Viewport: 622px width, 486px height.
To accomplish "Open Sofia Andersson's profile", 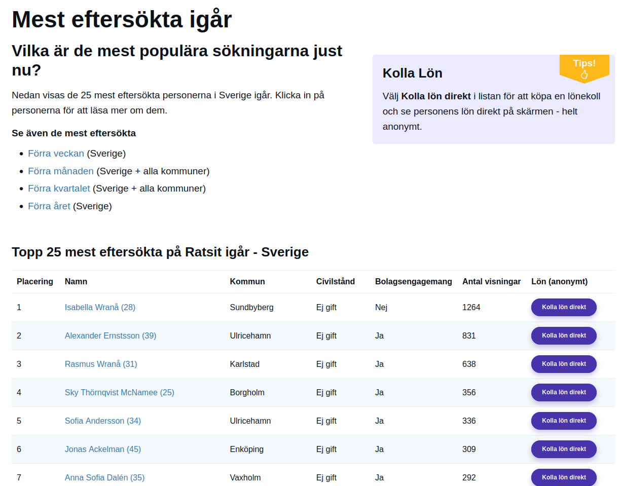I will (103, 421).
